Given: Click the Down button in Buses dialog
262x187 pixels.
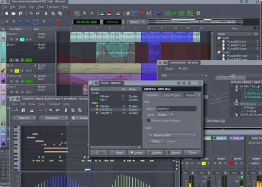Looking at the screenshot, I should pos(118,152).
